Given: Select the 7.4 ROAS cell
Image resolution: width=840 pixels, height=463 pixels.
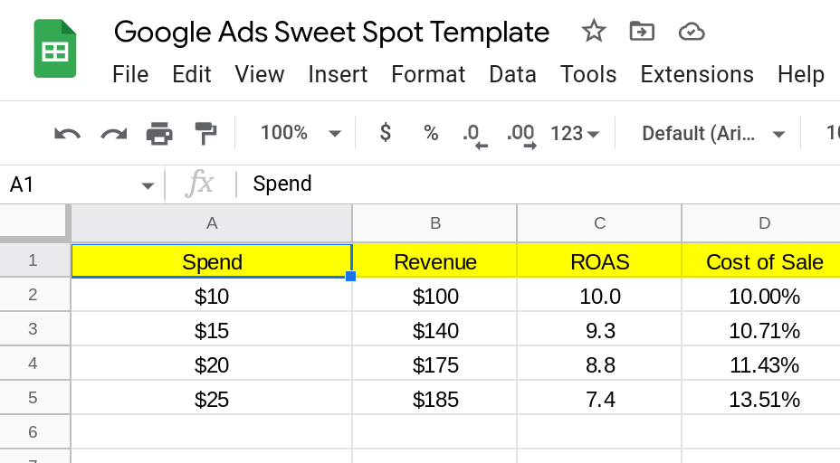Looking at the screenshot, I should (x=599, y=398).
